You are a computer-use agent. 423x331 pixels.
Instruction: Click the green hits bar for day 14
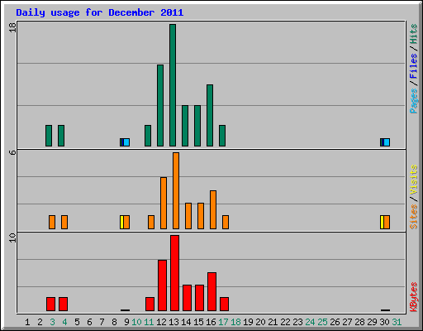185,126
